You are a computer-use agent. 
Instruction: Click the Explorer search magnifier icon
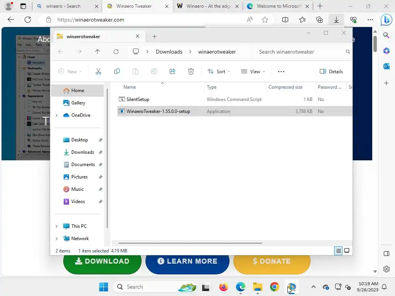(348, 52)
